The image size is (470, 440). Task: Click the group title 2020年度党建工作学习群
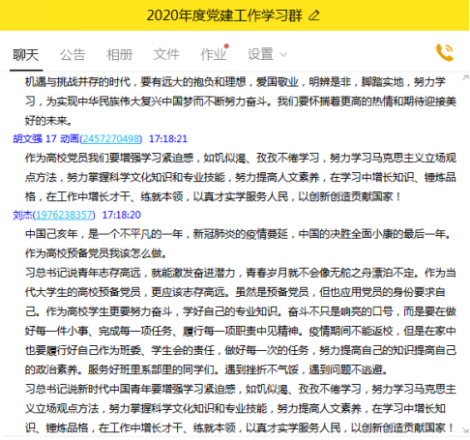pyautogui.click(x=224, y=15)
